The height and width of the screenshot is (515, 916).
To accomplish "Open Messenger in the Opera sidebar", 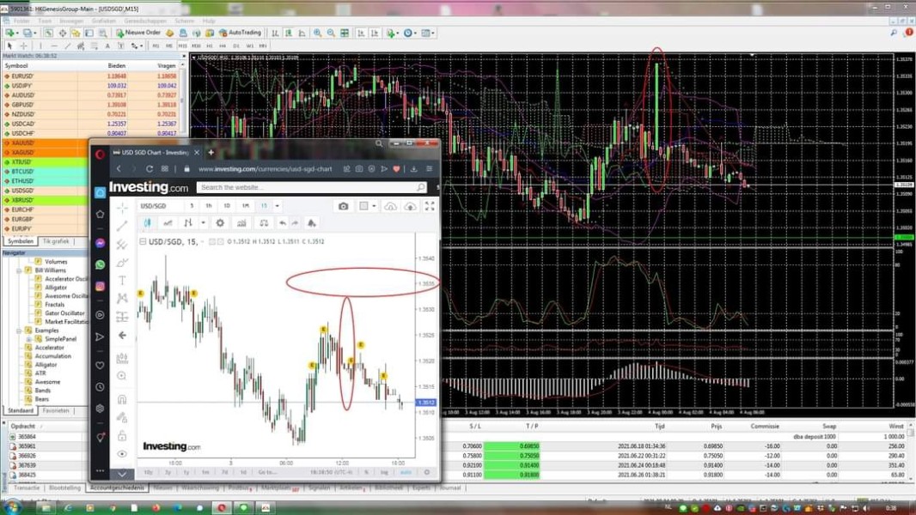I will 101,243.
